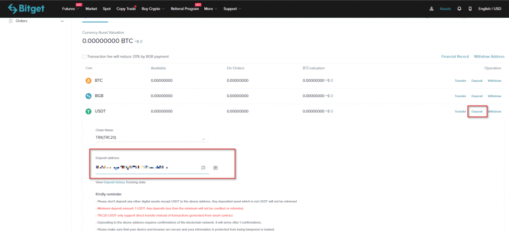The height and width of the screenshot is (234, 509).
Task: Copy the deposit address with the copy icon
Action: tap(203, 168)
